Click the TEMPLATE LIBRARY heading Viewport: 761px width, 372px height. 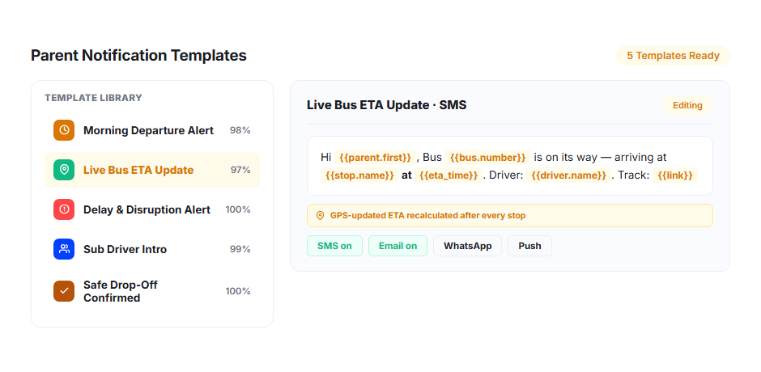tap(93, 98)
